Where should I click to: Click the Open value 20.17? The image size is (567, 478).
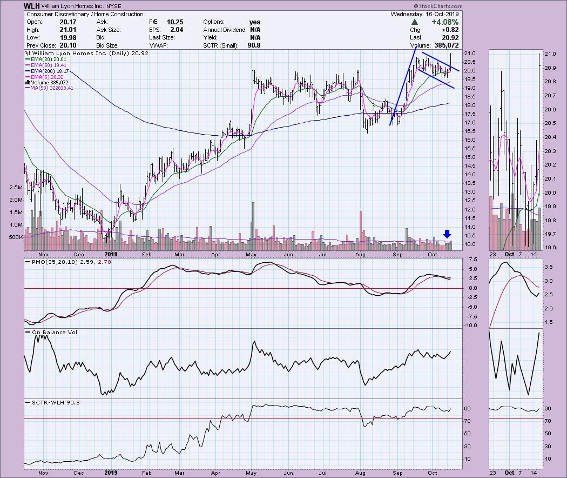(x=67, y=22)
